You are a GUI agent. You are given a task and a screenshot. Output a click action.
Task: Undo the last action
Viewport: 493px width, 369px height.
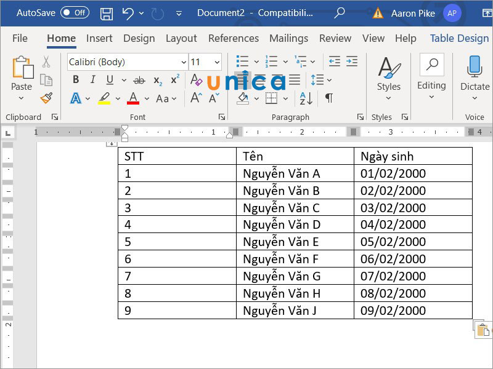[x=128, y=14]
